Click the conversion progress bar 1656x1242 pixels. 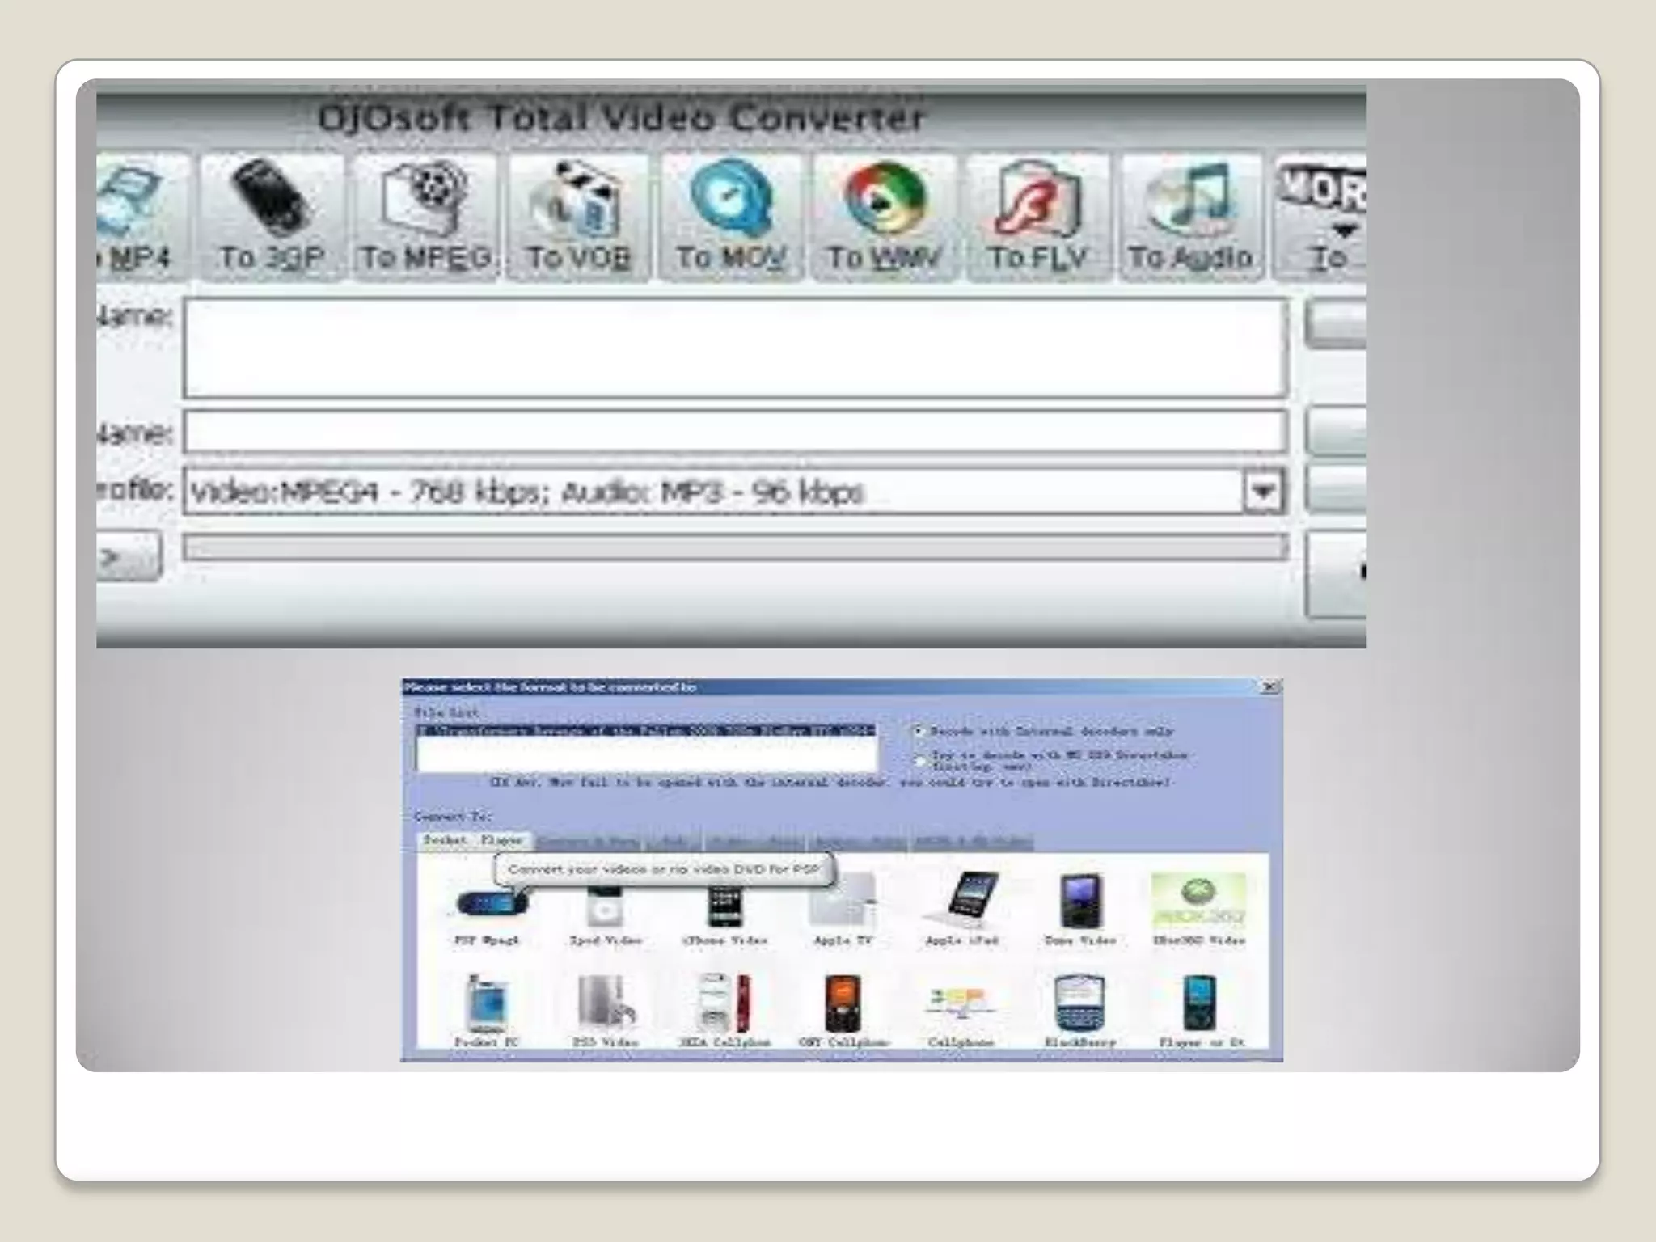(734, 548)
